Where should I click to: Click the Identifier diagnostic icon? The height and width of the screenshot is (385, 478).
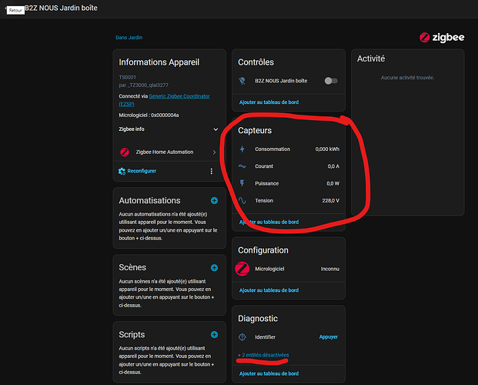(242, 336)
